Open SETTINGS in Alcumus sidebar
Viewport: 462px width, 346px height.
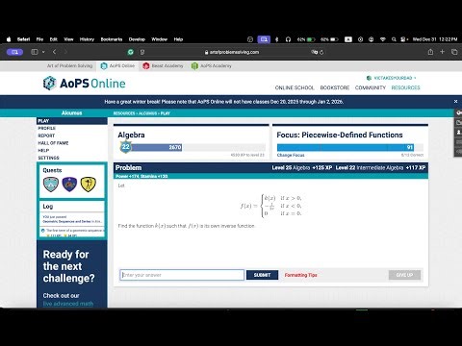[48, 158]
